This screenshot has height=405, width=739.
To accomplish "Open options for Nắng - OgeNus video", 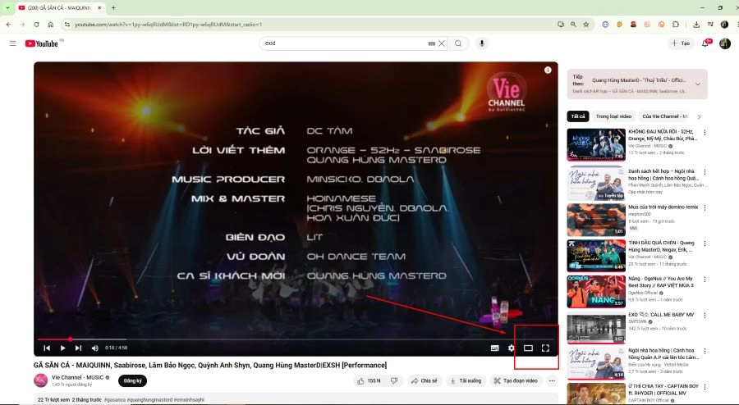I will click(705, 280).
